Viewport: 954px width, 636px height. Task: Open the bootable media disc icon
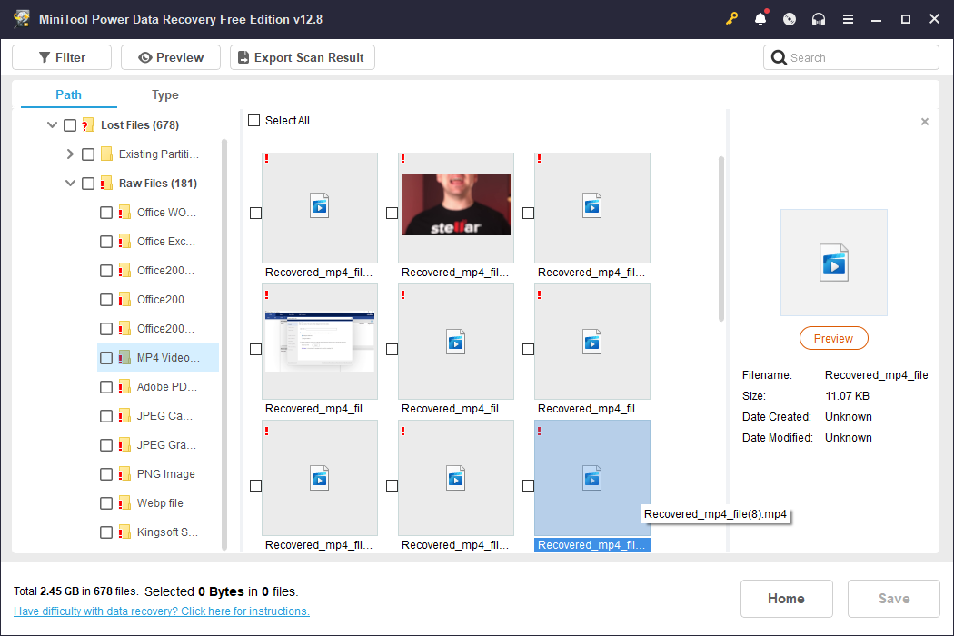[x=790, y=18]
